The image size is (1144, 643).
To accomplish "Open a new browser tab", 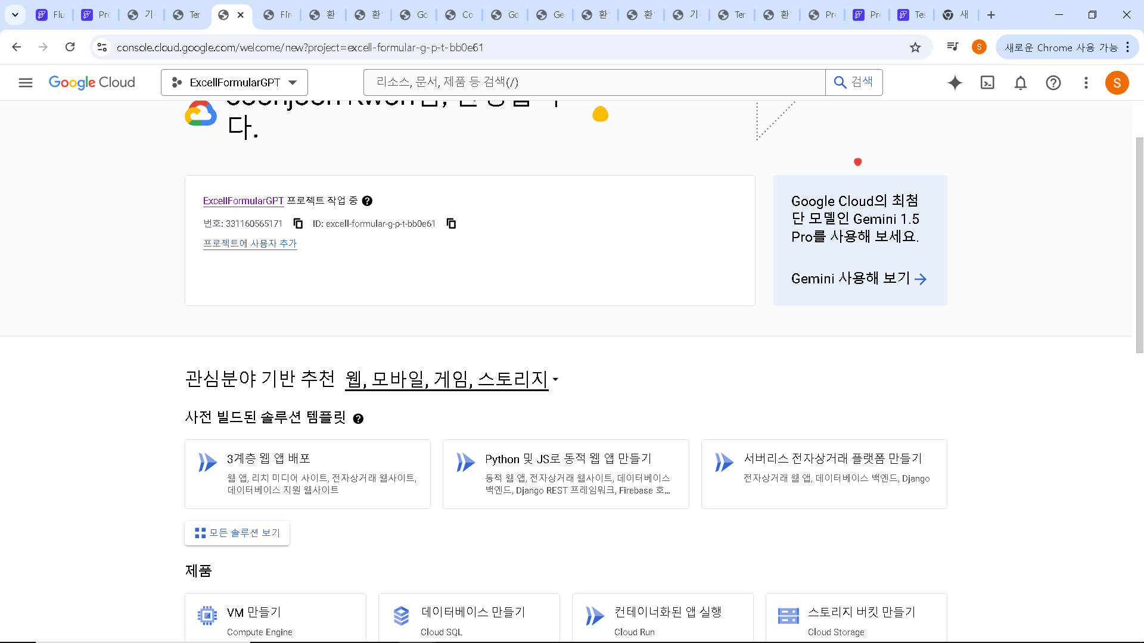I will [991, 15].
